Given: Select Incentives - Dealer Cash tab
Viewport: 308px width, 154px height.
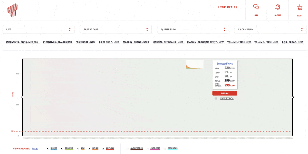Looking at the screenshot, I should (57, 42).
